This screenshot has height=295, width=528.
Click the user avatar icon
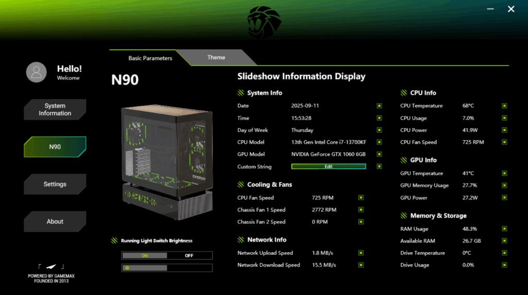click(37, 72)
